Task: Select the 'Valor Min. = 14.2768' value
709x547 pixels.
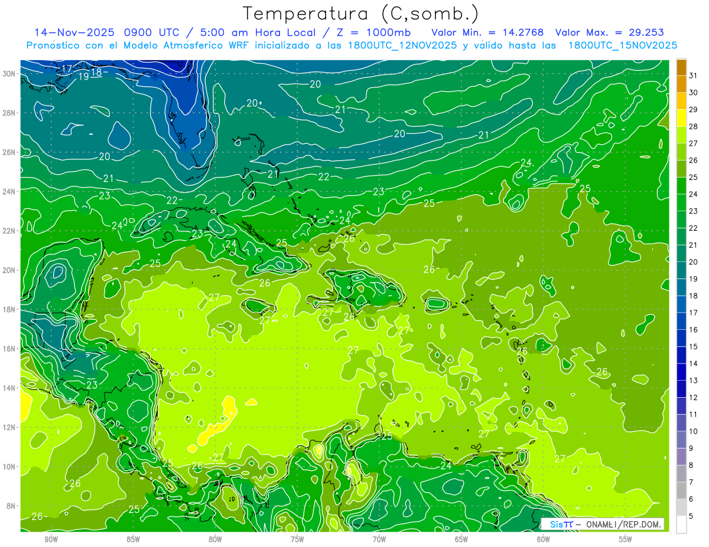Action: point(487,32)
